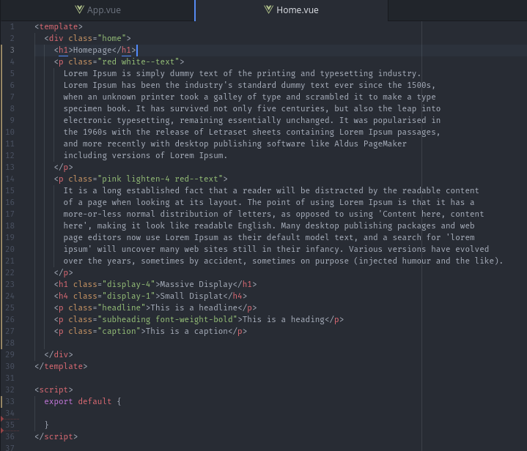
Task: Click the word "PageMaker" on line 11
Action: [385, 143]
